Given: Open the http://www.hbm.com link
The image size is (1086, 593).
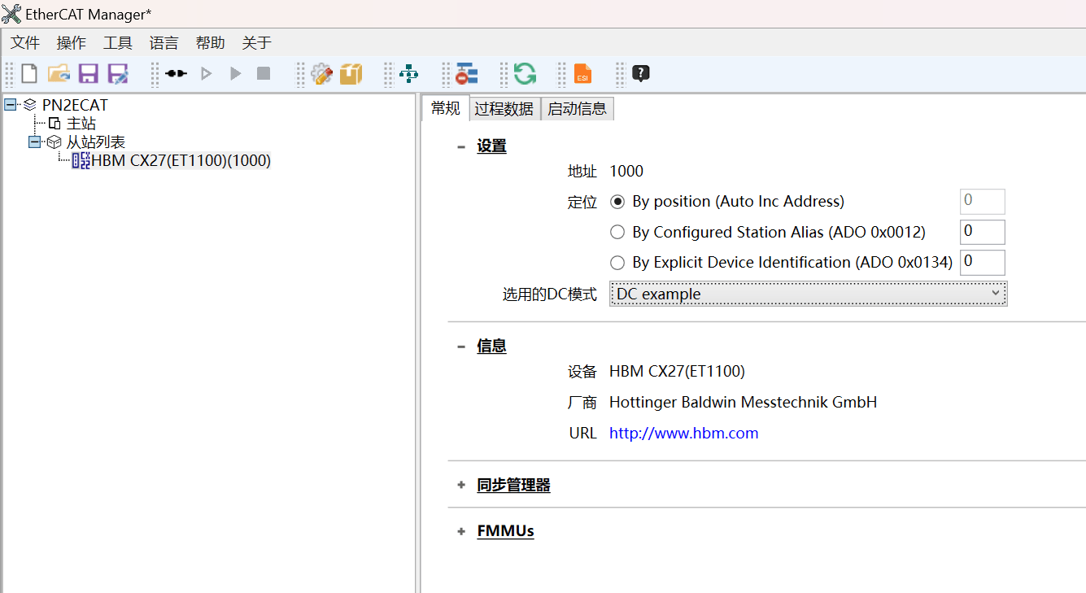Looking at the screenshot, I should [x=684, y=434].
